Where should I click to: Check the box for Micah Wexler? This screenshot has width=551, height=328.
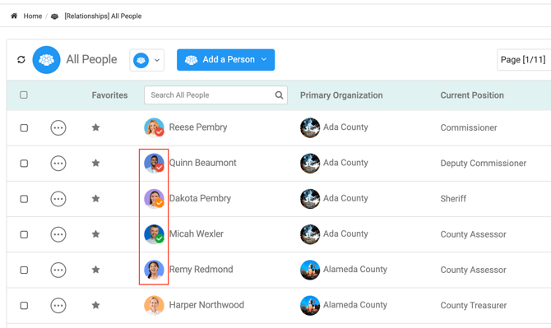pos(24,234)
